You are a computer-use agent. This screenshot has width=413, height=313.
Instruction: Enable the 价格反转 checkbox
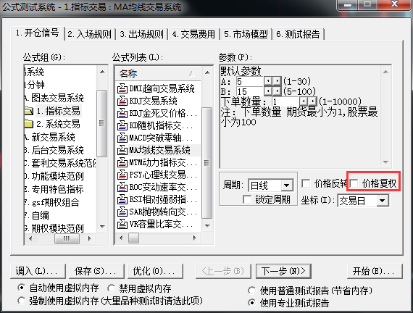coord(306,183)
